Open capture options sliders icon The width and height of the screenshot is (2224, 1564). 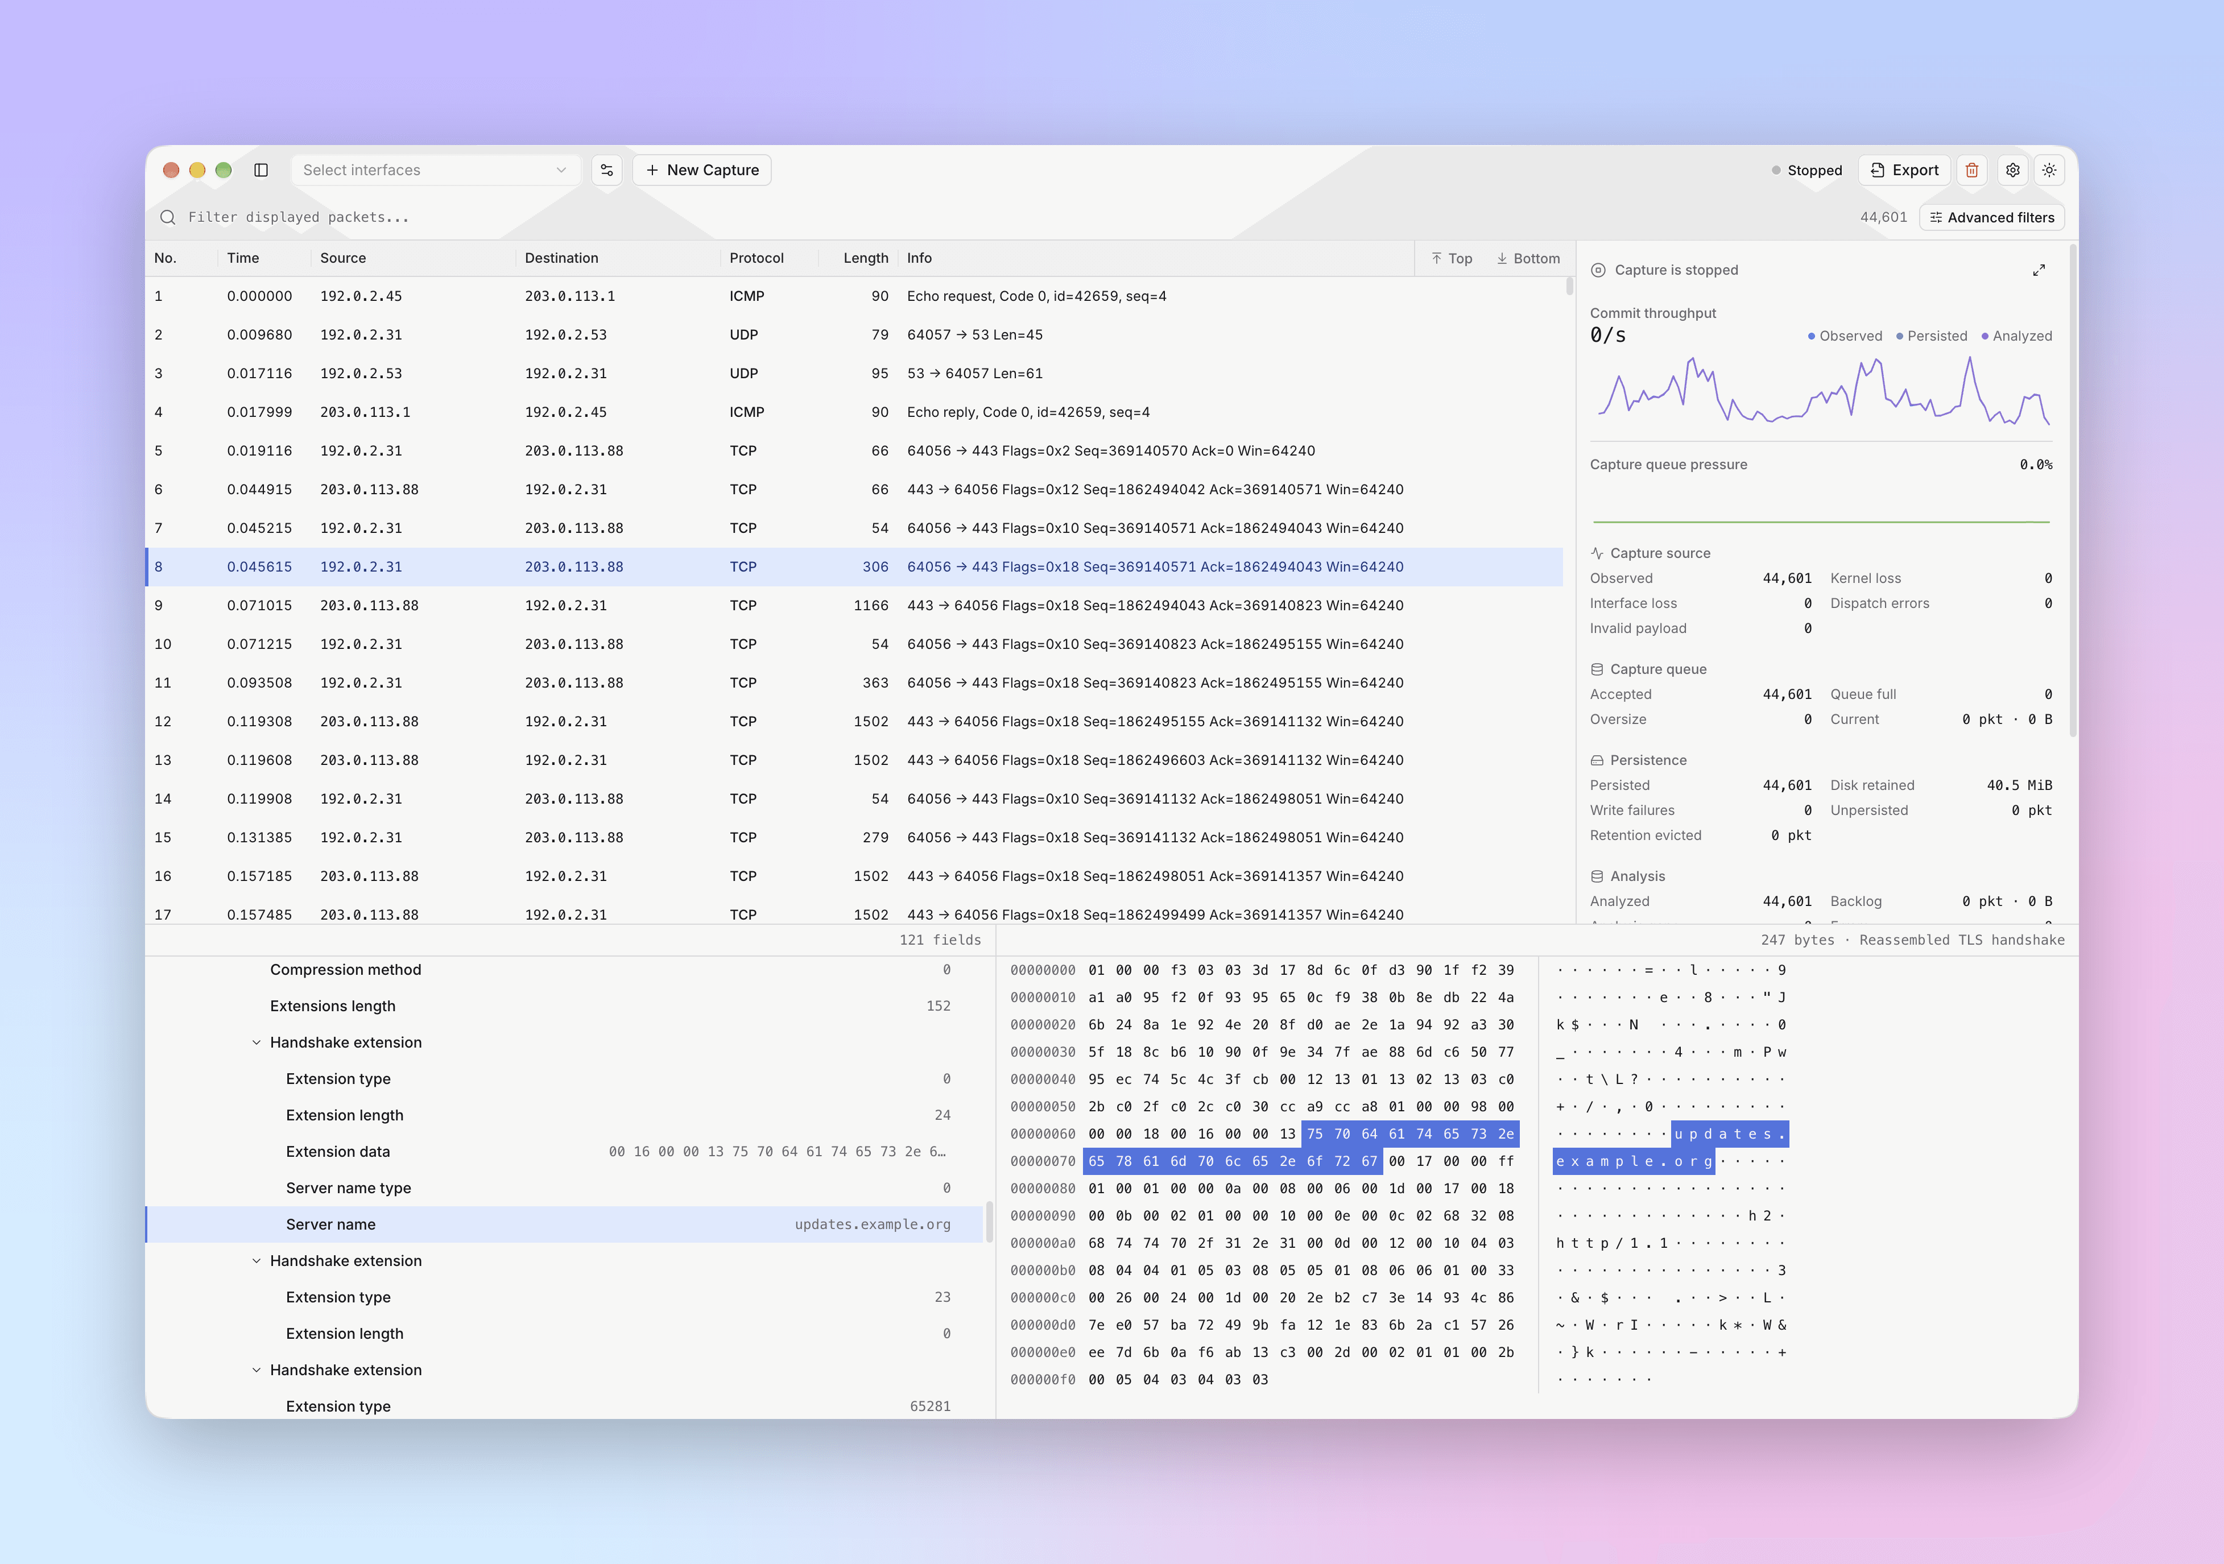point(606,171)
